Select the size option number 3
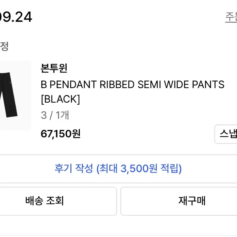 tap(44, 115)
